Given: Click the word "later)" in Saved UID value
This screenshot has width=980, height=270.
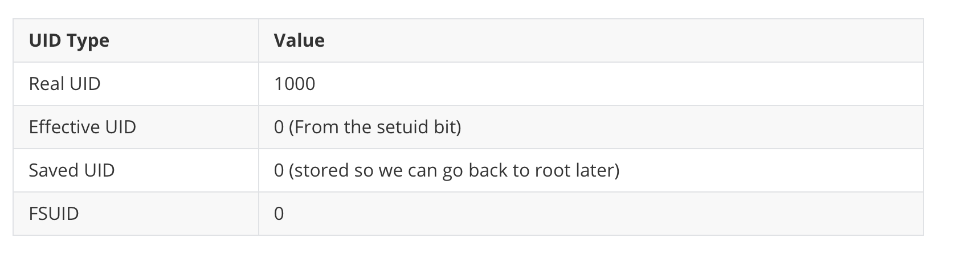Looking at the screenshot, I should [598, 170].
